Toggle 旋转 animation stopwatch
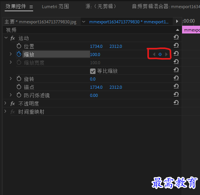The width and height of the screenshot is (200, 195). (x=19, y=79)
